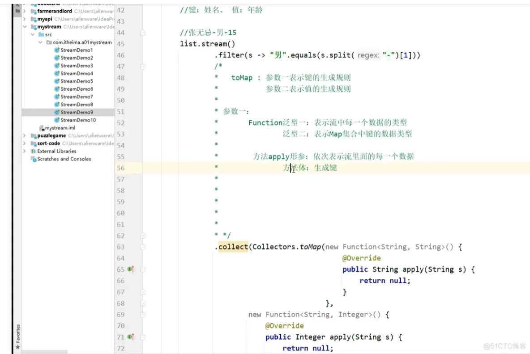Click @Override annotation on line 64

tap(361, 258)
